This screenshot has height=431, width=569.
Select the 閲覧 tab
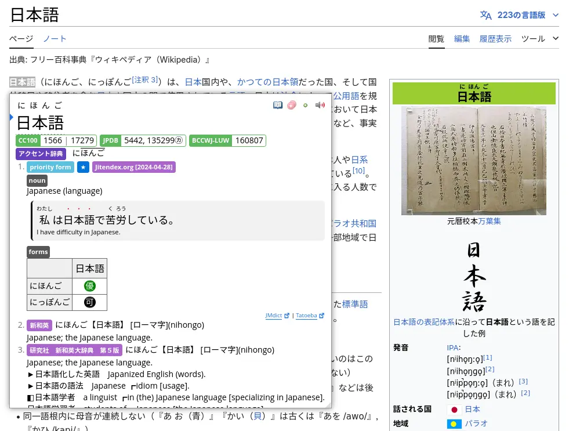pyautogui.click(x=436, y=39)
